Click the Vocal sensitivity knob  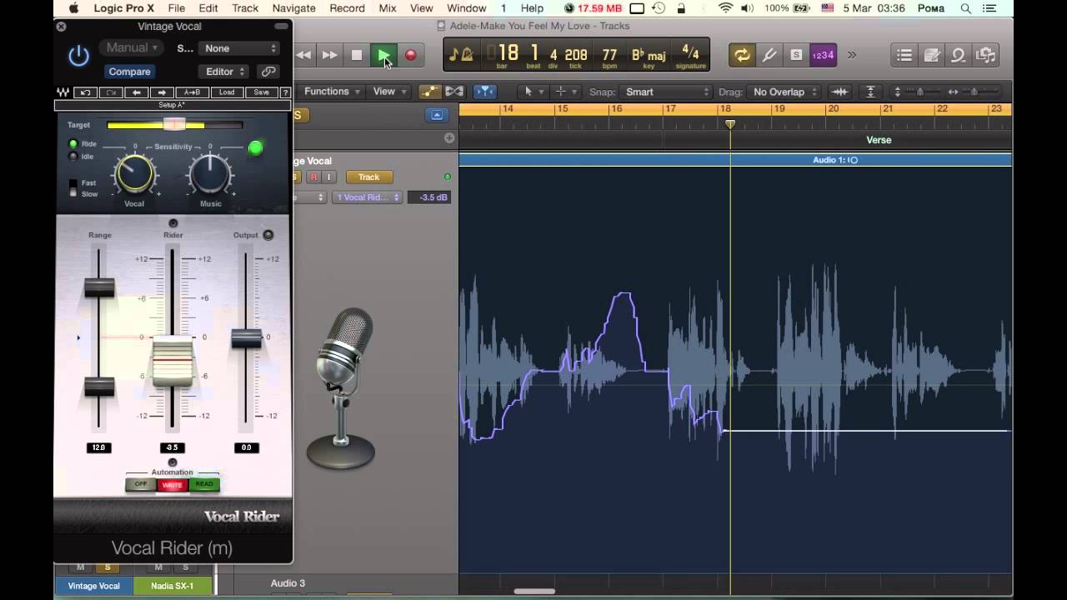click(x=135, y=174)
